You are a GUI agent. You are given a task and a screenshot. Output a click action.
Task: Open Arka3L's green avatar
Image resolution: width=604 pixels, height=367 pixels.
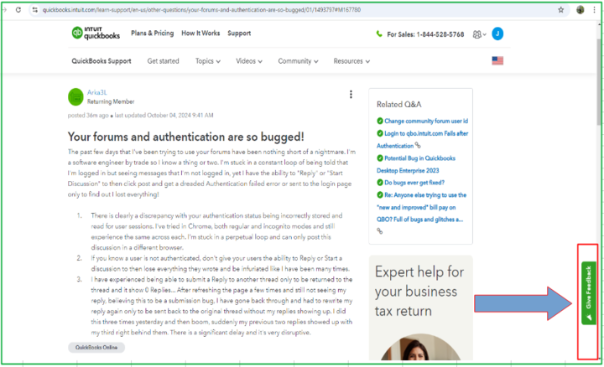coord(75,97)
